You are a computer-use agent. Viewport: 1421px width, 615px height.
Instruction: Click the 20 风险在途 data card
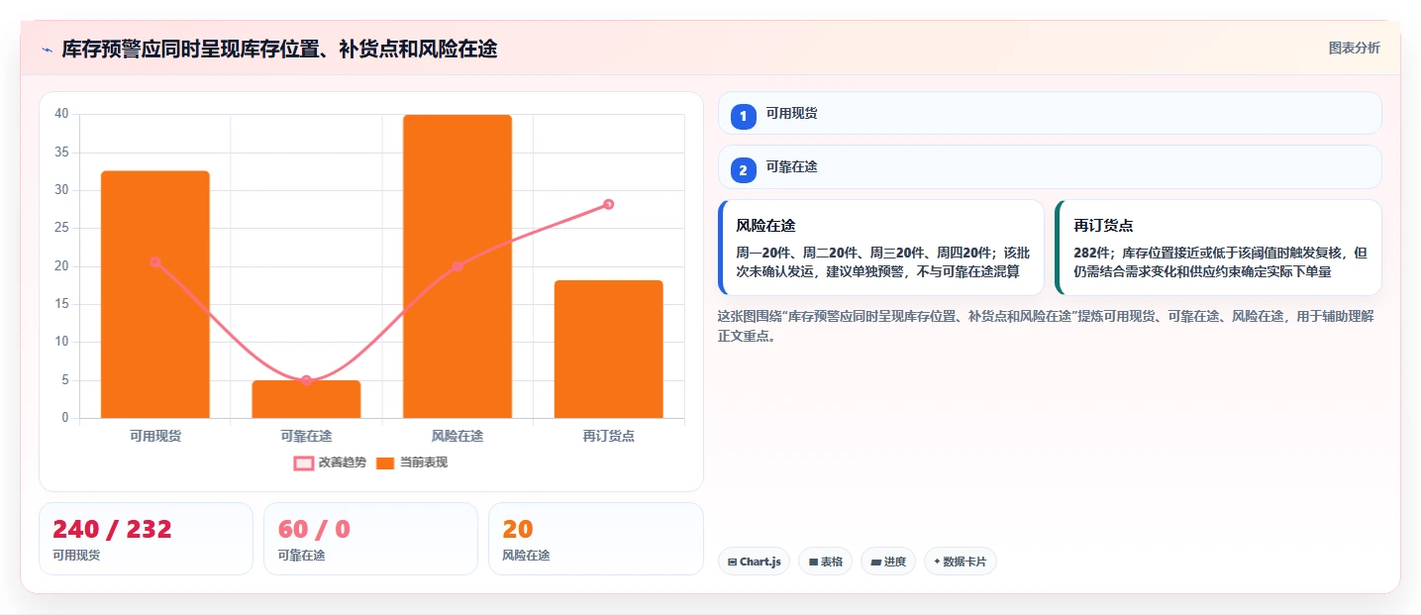(x=595, y=539)
